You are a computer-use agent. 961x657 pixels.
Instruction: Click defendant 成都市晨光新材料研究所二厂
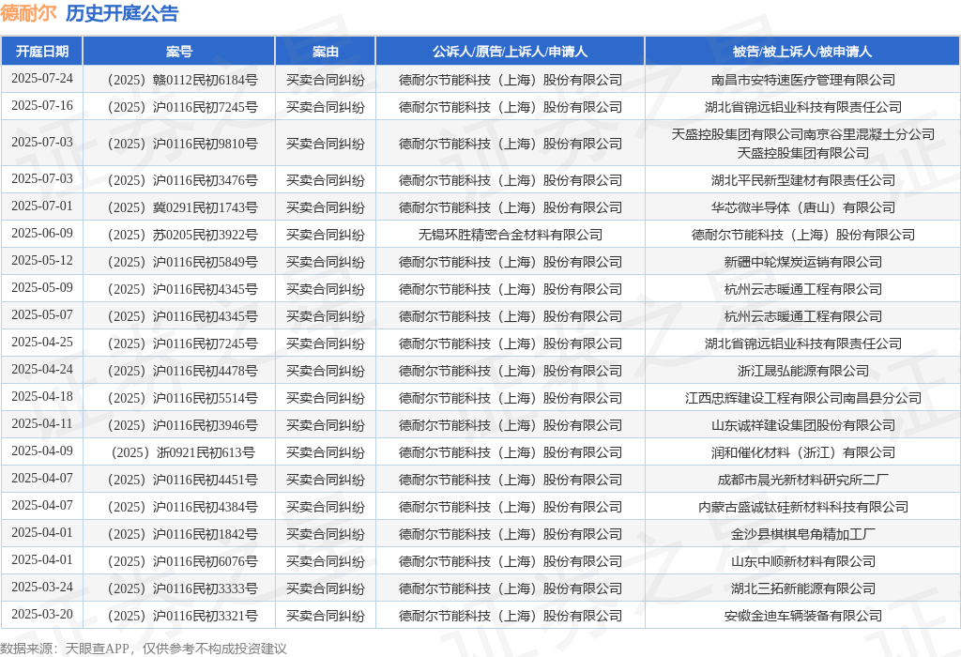pos(803,480)
